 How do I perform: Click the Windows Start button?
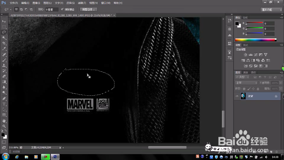coord(5,157)
